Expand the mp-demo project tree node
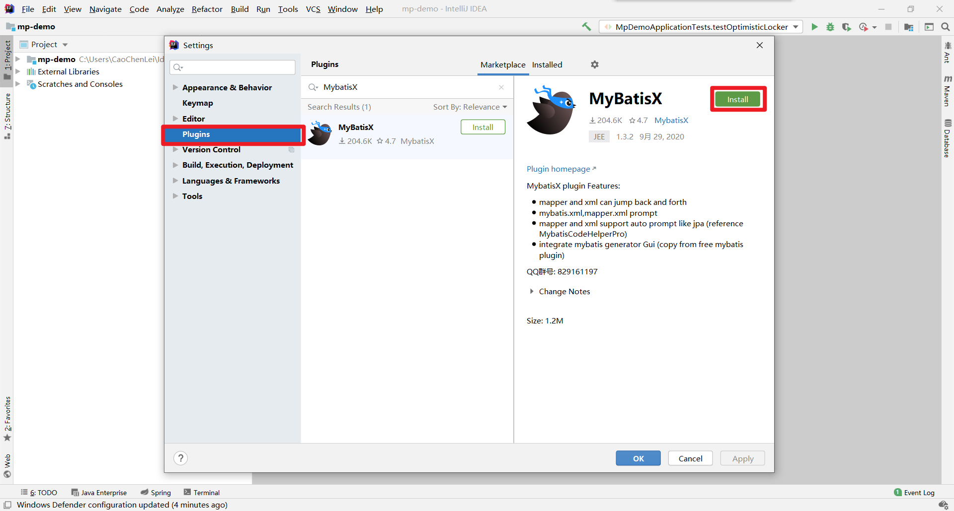This screenshot has width=954, height=511. (18, 59)
